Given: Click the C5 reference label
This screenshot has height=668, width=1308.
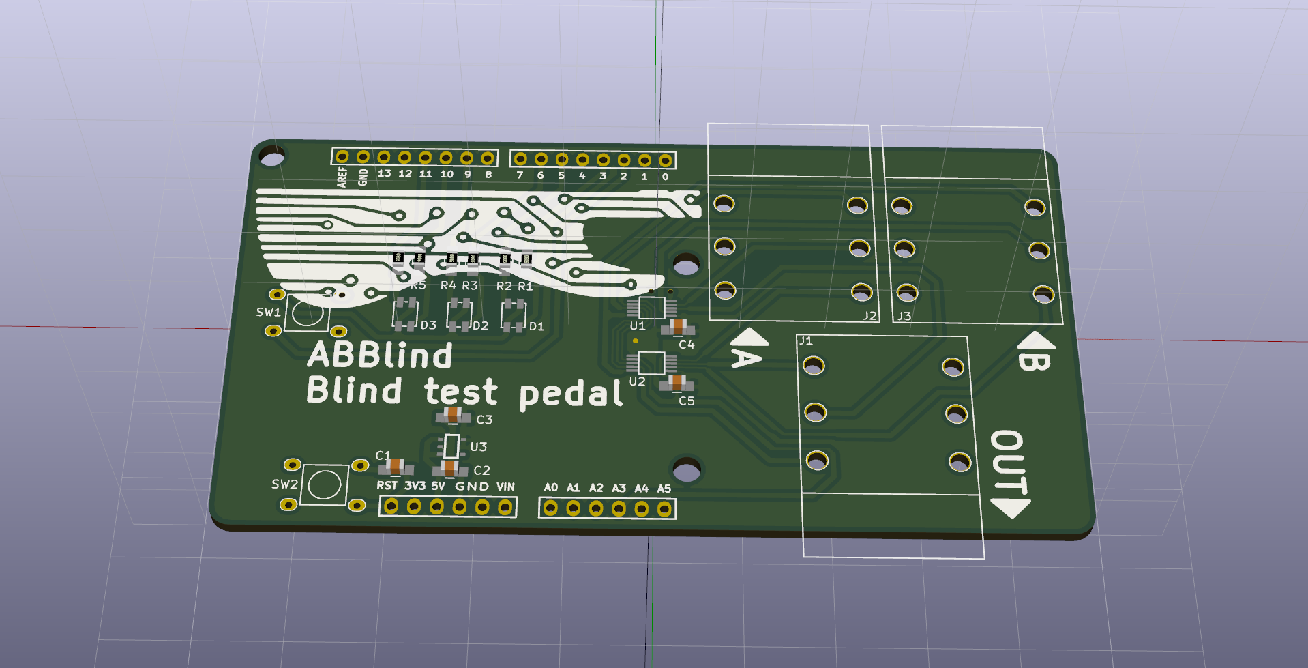Looking at the screenshot, I should click(x=686, y=401).
